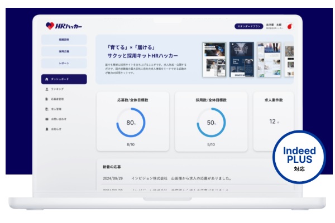The image size is (335, 223).
Task: Click the person icon beside ランキング
Action: pos(46,89)
